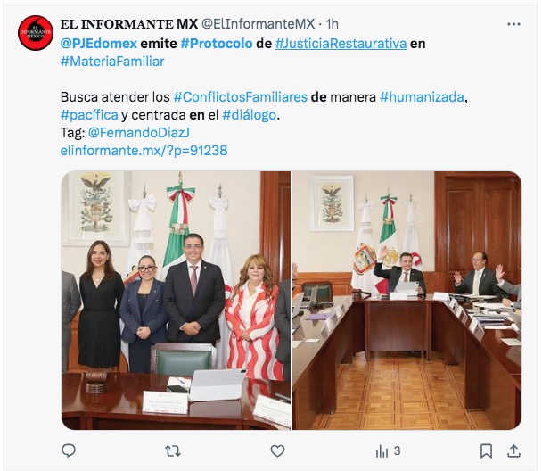The width and height of the screenshot is (542, 471).
Task: Open the #MateriaFamiliar hashtag
Action: coord(112,62)
